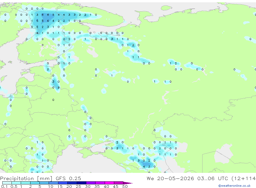Viewport: 256px width, 188px height.
Task: Click the 30–35 mm legend color swatch
Action: [x=91, y=183]
